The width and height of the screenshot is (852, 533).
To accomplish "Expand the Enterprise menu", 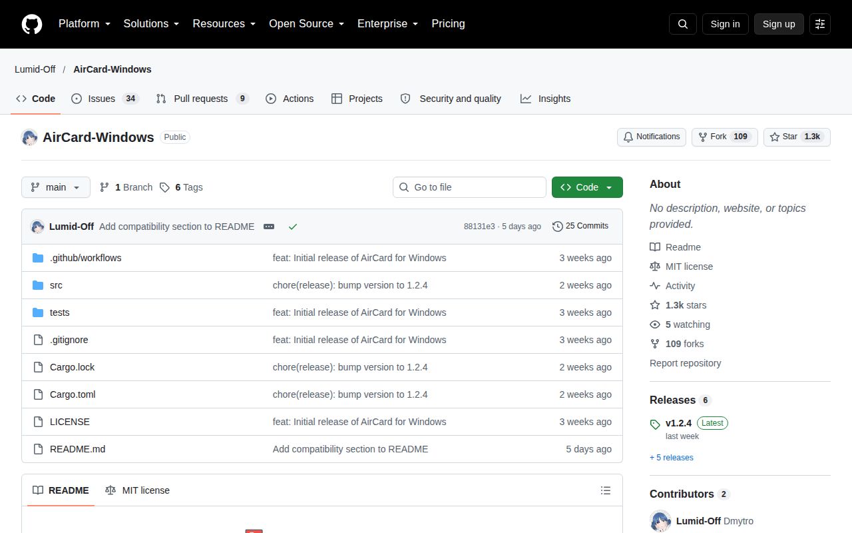I will coord(387,24).
